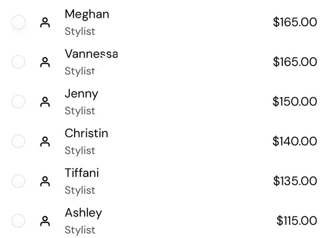Click Tiffani's $135.00 price

[x=295, y=181]
